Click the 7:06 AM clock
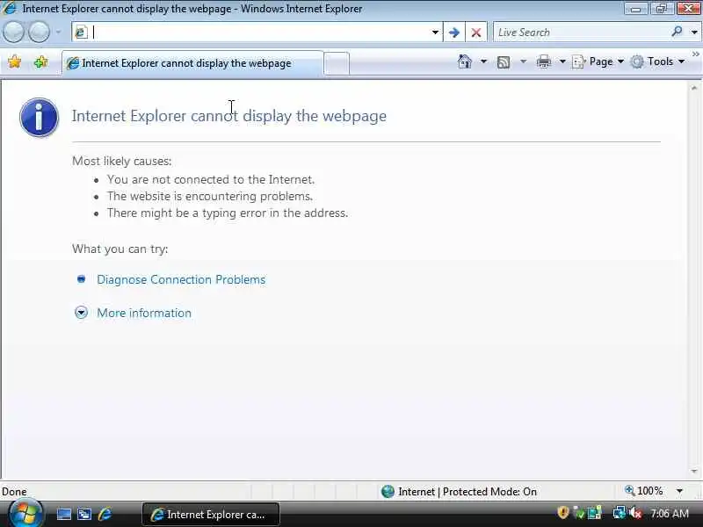The image size is (703, 527). (x=670, y=514)
